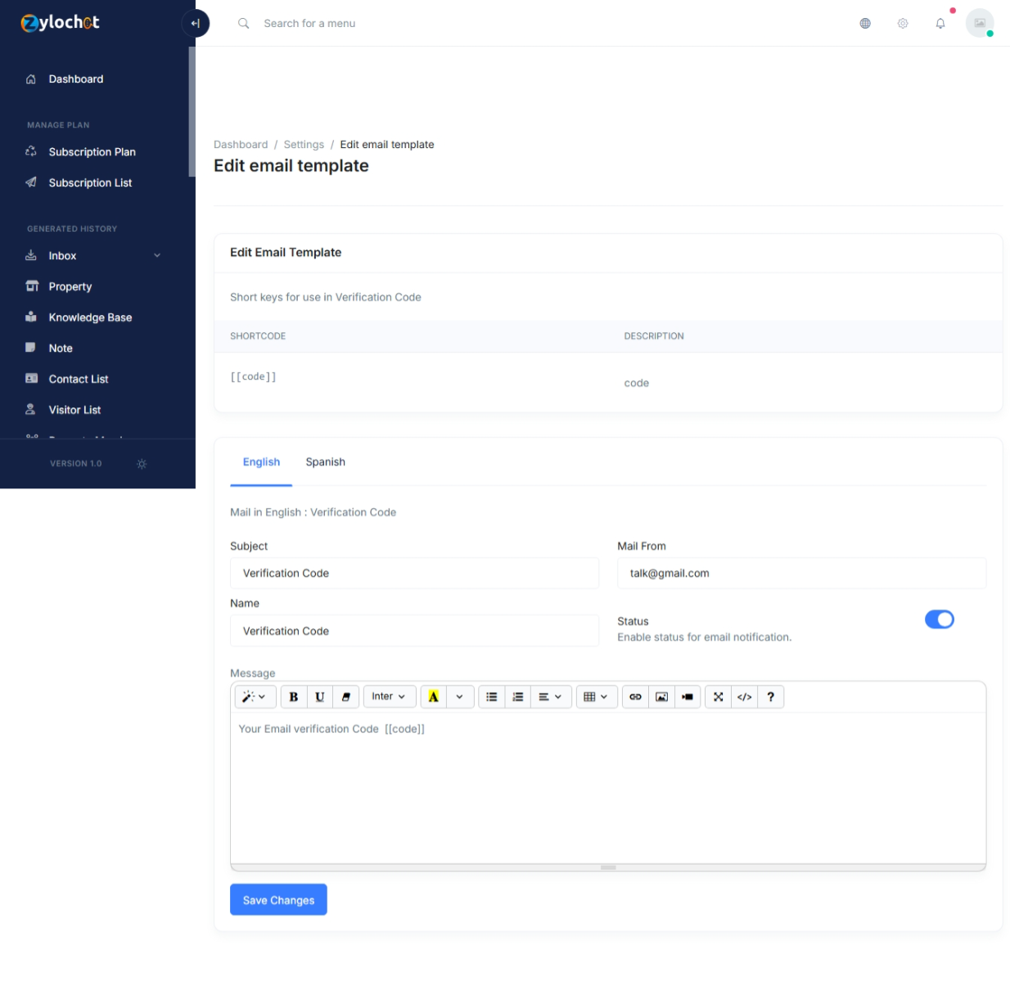Switch editor to code view
The width and height of the screenshot is (1010, 994).
pyautogui.click(x=744, y=697)
